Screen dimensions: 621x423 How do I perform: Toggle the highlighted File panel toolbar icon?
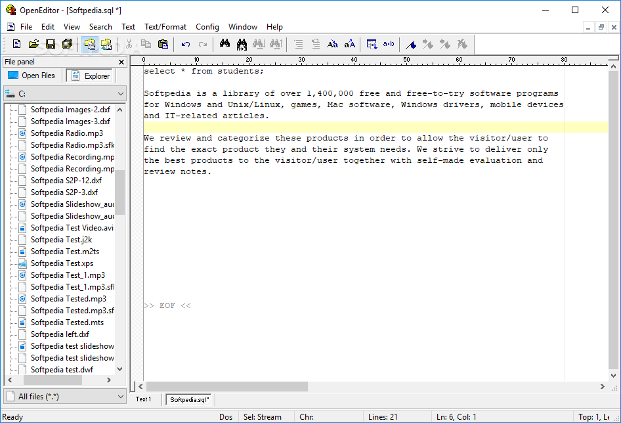click(x=90, y=44)
